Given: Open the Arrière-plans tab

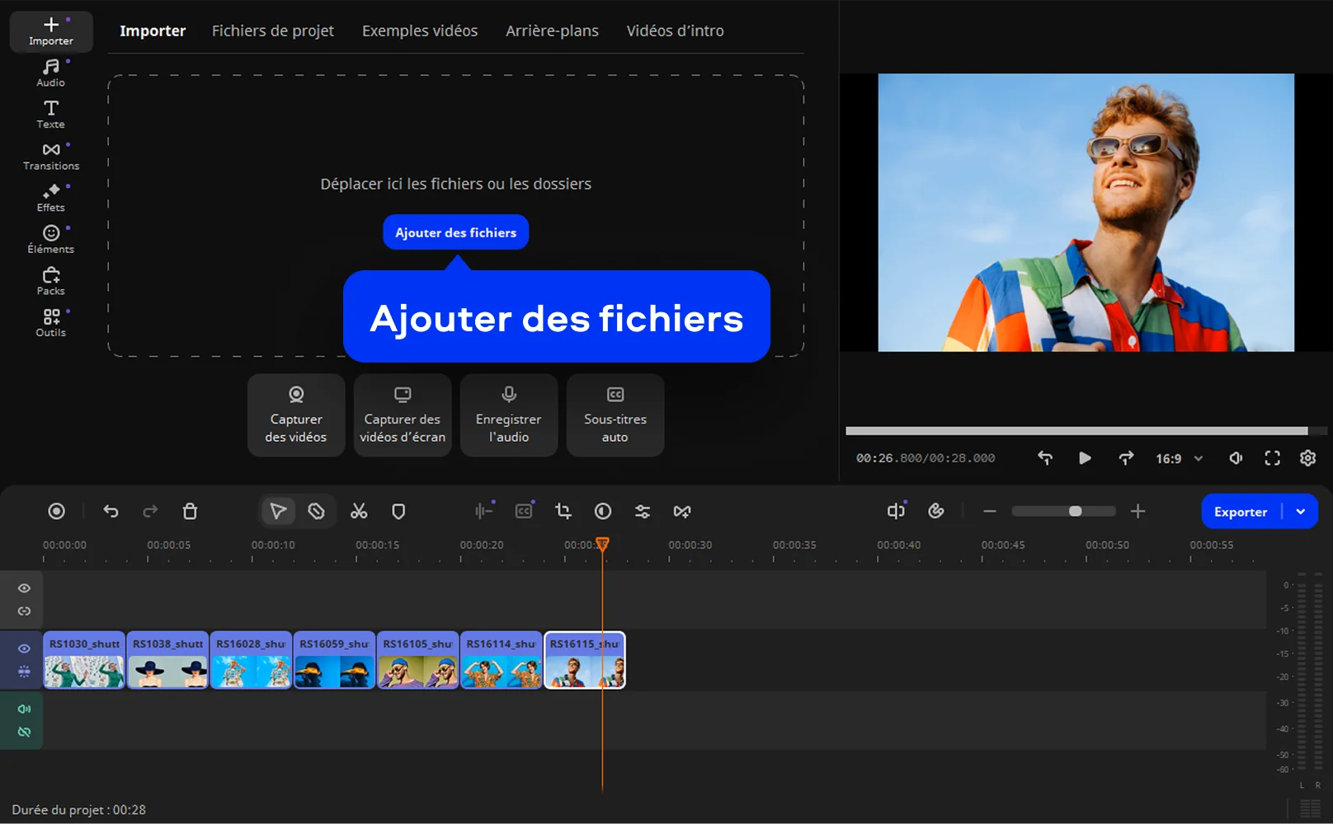Looking at the screenshot, I should (552, 30).
